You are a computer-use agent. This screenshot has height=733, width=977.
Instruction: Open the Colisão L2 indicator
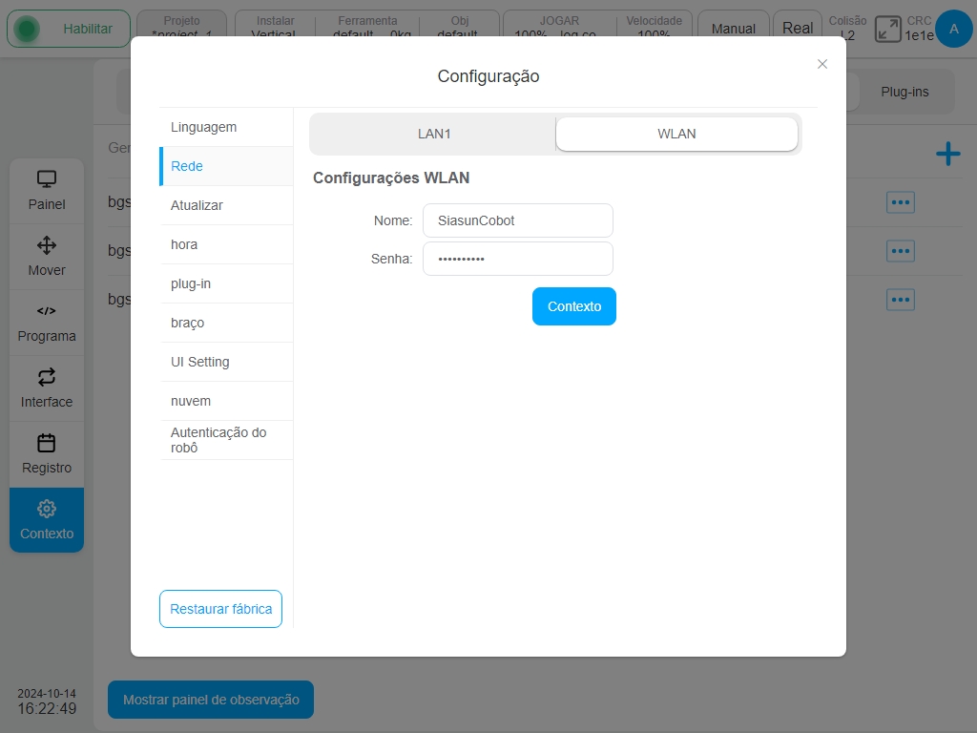click(x=847, y=28)
